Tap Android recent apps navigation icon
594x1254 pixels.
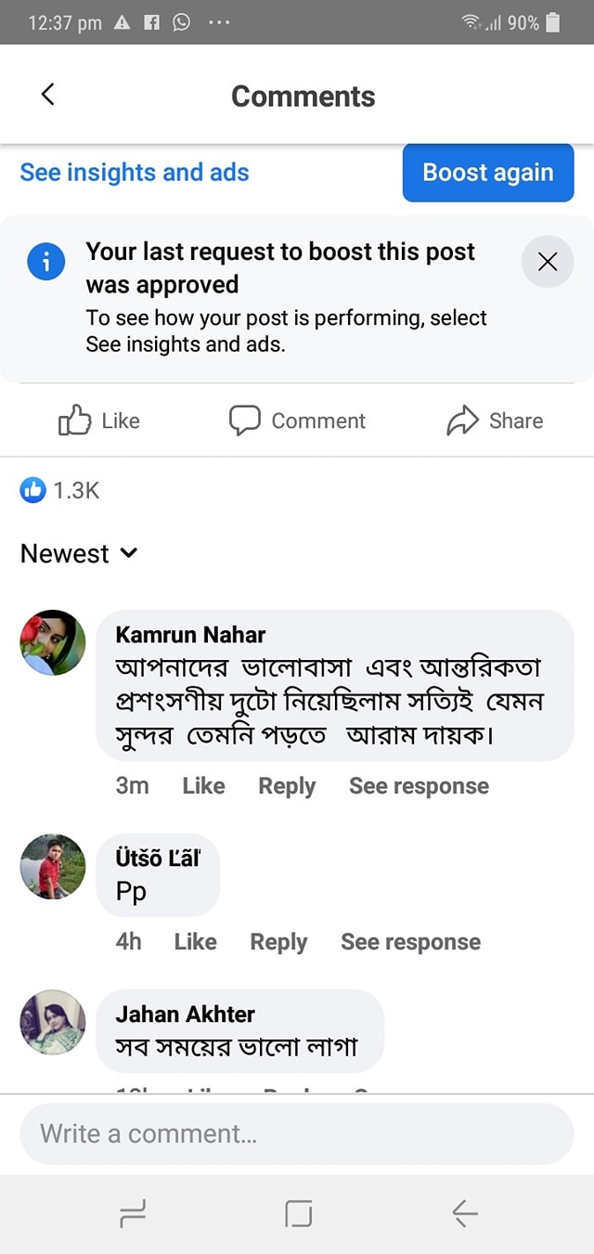point(133,1213)
